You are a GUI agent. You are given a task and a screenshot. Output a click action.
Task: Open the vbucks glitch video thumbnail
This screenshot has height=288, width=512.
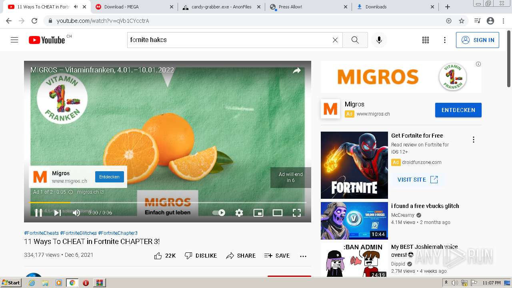[x=354, y=221]
